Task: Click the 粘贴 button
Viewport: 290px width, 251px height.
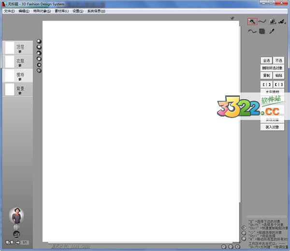Action: pos(278,75)
